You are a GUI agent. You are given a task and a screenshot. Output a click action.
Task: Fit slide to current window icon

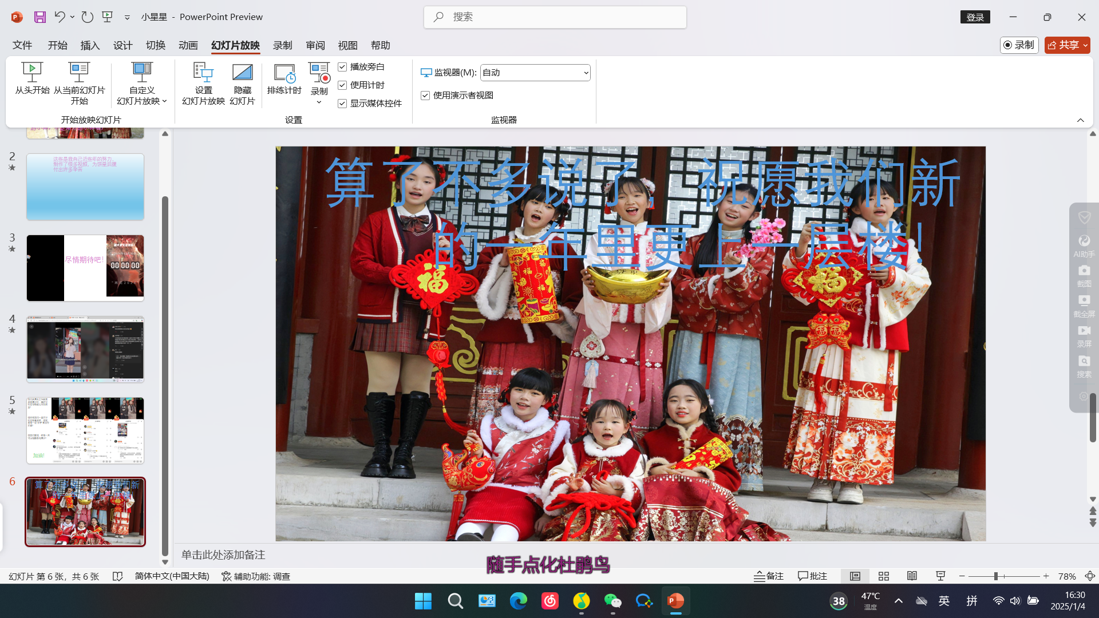1090,576
